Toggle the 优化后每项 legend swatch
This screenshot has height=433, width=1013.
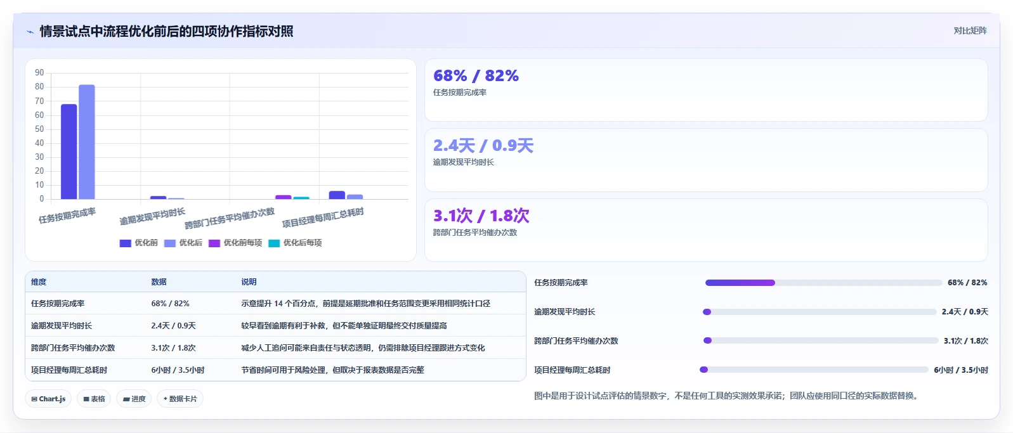point(274,243)
